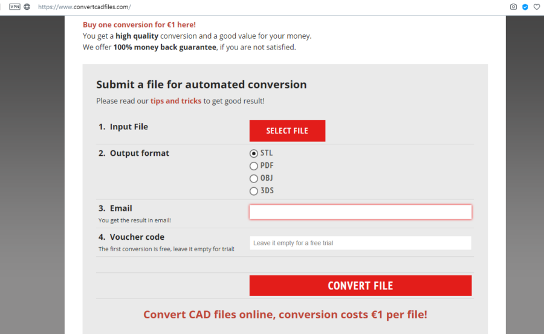The width and height of the screenshot is (544, 334).
Task: Click the 'Output format' label
Action: [140, 153]
